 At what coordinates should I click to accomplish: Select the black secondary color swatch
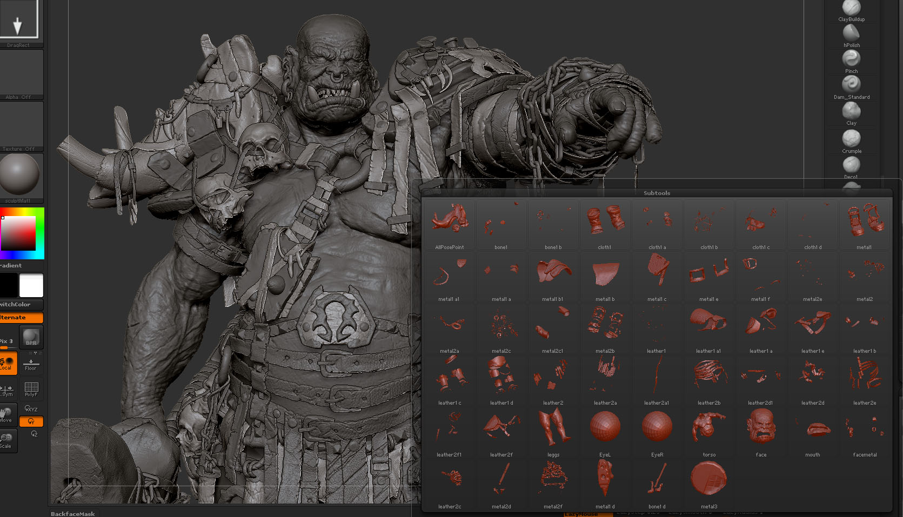[x=9, y=285]
